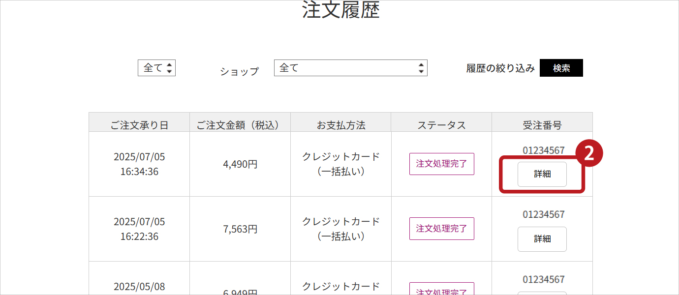Click the 履歴の絞り込み label
This screenshot has width=679, height=295.
[x=500, y=68]
